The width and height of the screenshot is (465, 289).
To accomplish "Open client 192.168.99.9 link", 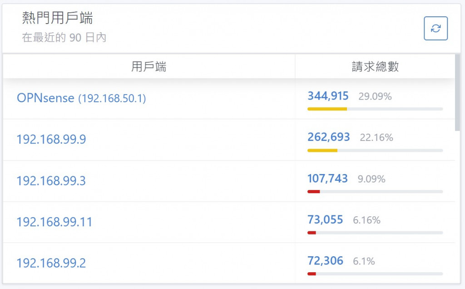I will [51, 139].
